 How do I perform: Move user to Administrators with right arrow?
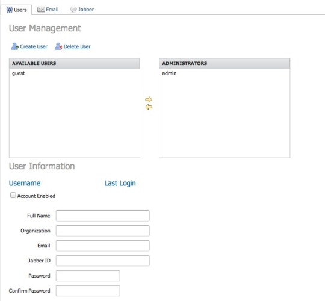(x=149, y=99)
